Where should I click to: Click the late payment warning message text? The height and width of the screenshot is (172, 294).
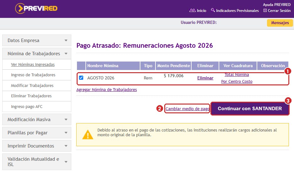point(187,132)
